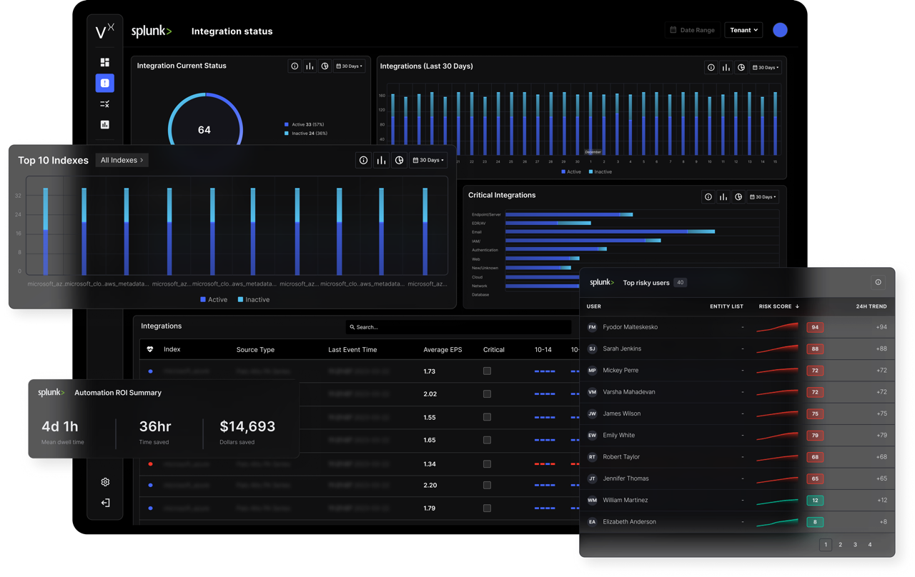915x577 pixels.
Task: Click William Martinez green score badge 12
Action: pos(815,501)
